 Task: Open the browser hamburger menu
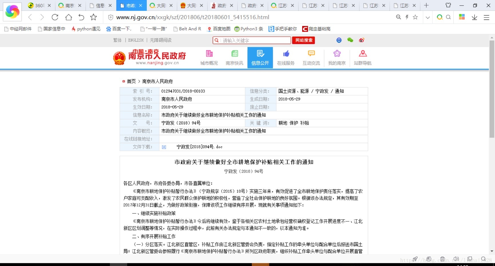[x=486, y=17]
